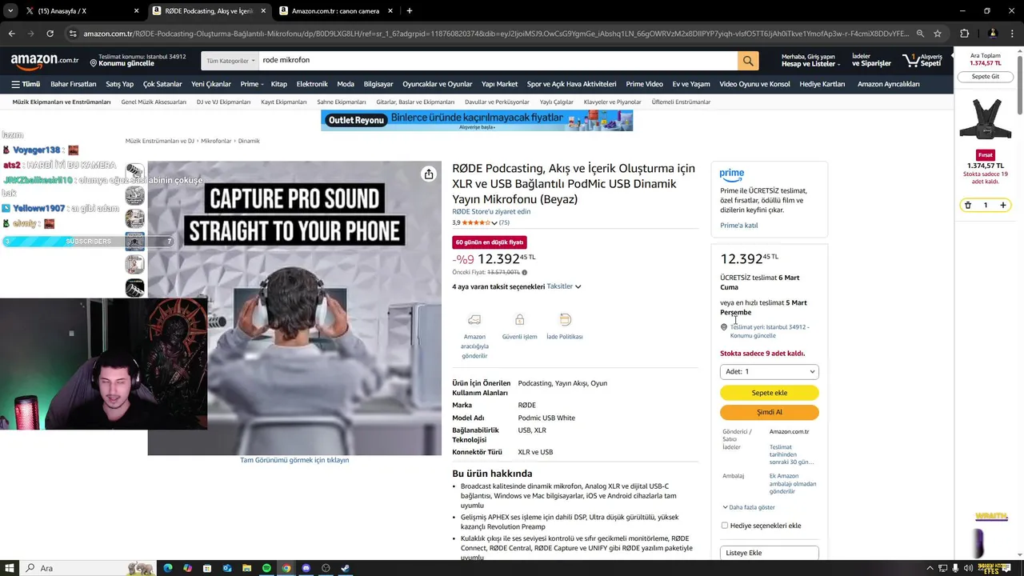Open File Explorer from the taskbar

coord(246,568)
